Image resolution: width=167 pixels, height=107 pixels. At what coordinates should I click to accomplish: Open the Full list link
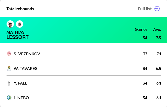[x=145, y=9]
